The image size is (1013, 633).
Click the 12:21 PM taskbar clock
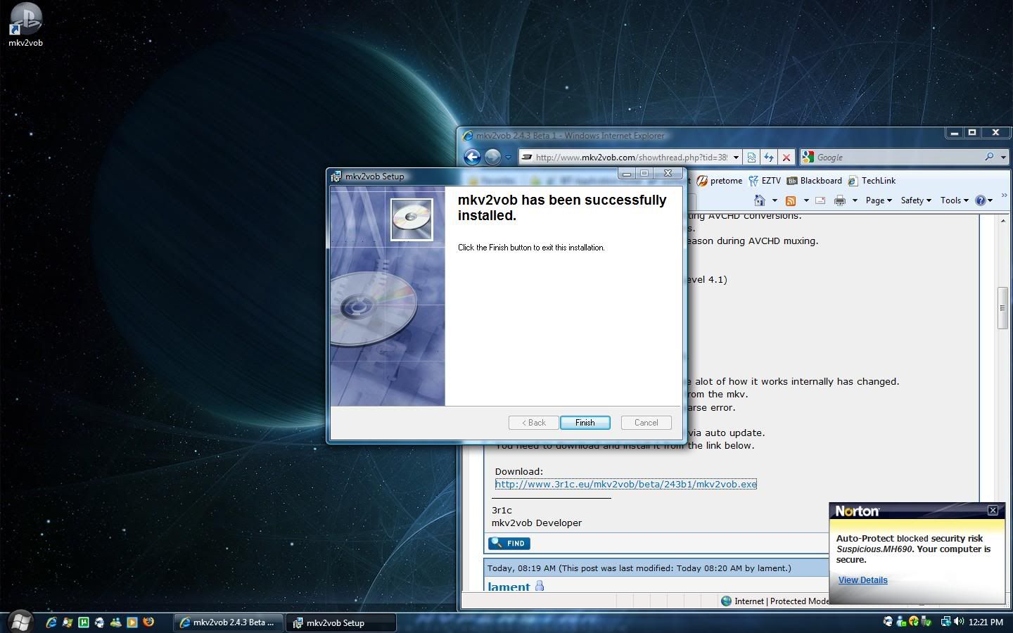tap(986, 622)
